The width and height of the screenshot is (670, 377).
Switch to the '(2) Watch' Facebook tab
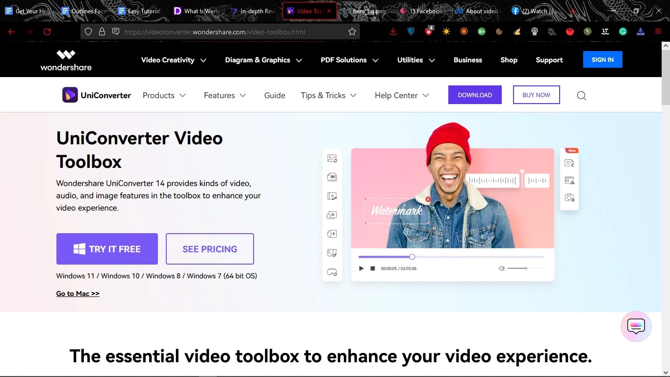click(x=536, y=11)
